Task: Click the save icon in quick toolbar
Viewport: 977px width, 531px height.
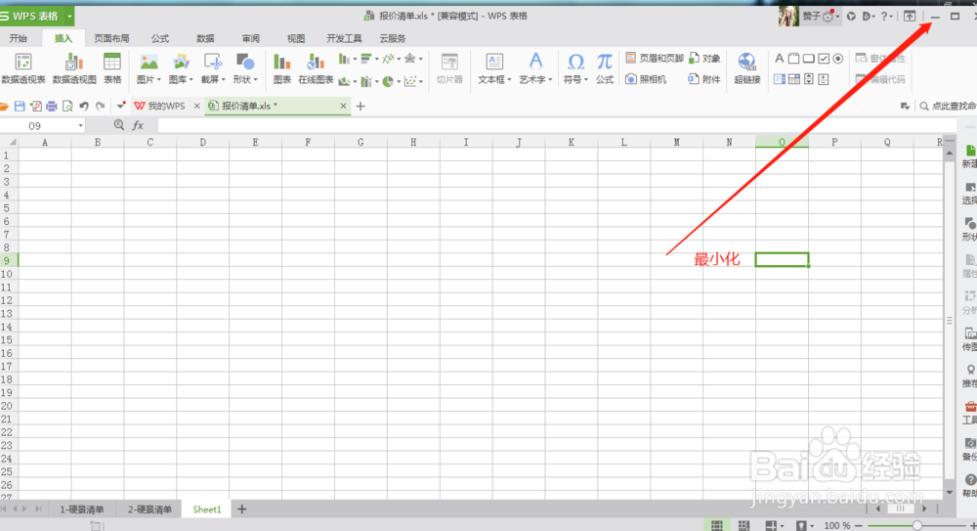Action: pyautogui.click(x=20, y=106)
